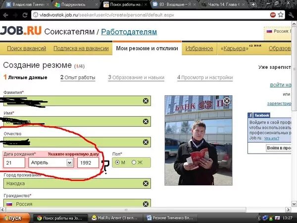Select male gender radio М
Screen dimensions: 297x223
[117, 163]
